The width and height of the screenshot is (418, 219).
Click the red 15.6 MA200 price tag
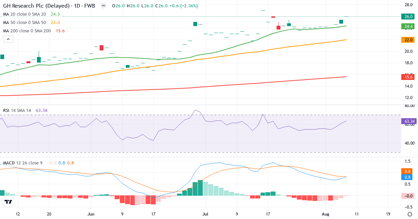(x=407, y=77)
